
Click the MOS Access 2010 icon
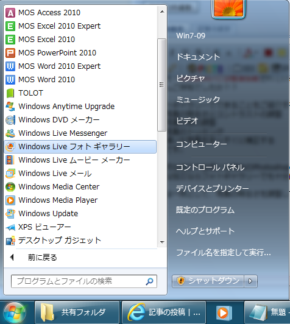(10, 13)
